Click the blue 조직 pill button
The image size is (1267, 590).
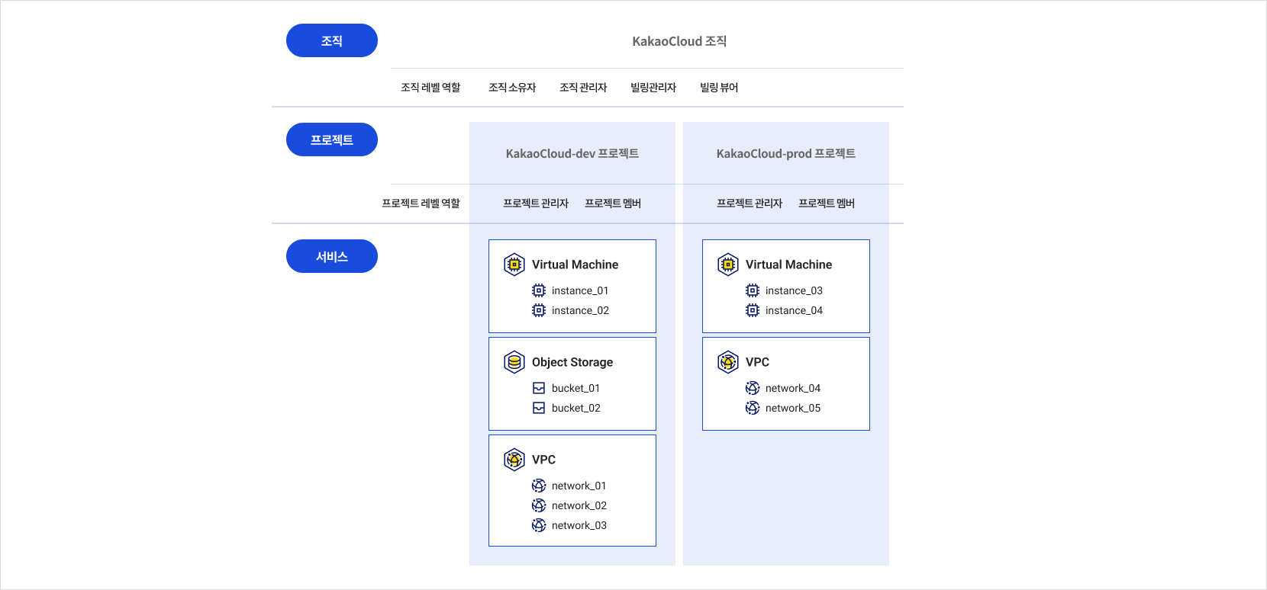(x=332, y=40)
